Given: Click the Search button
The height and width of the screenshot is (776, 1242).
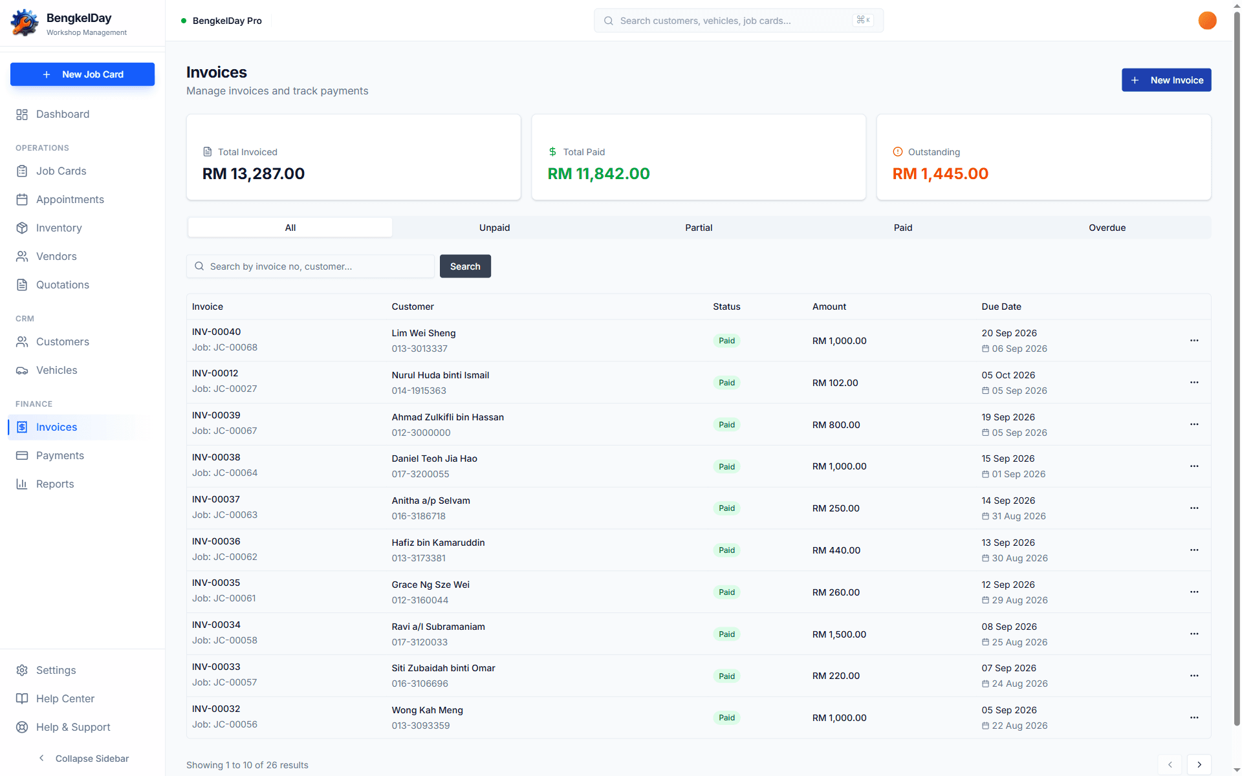Looking at the screenshot, I should pos(465,266).
